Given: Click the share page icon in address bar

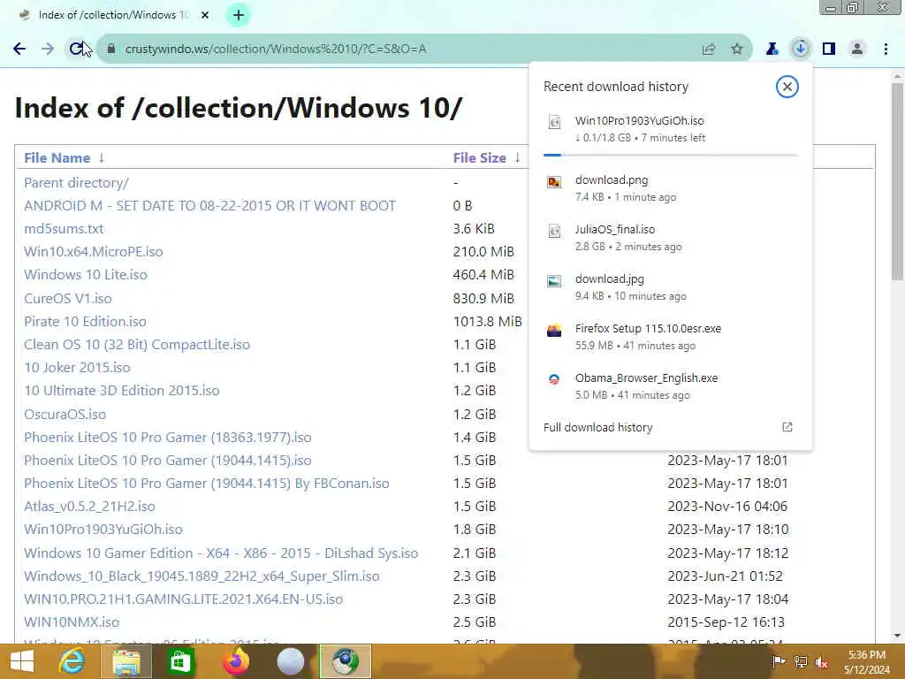Looking at the screenshot, I should (709, 50).
